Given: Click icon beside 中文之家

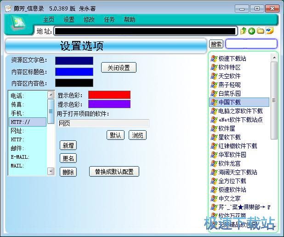Looking at the screenshot, I should (214, 198).
